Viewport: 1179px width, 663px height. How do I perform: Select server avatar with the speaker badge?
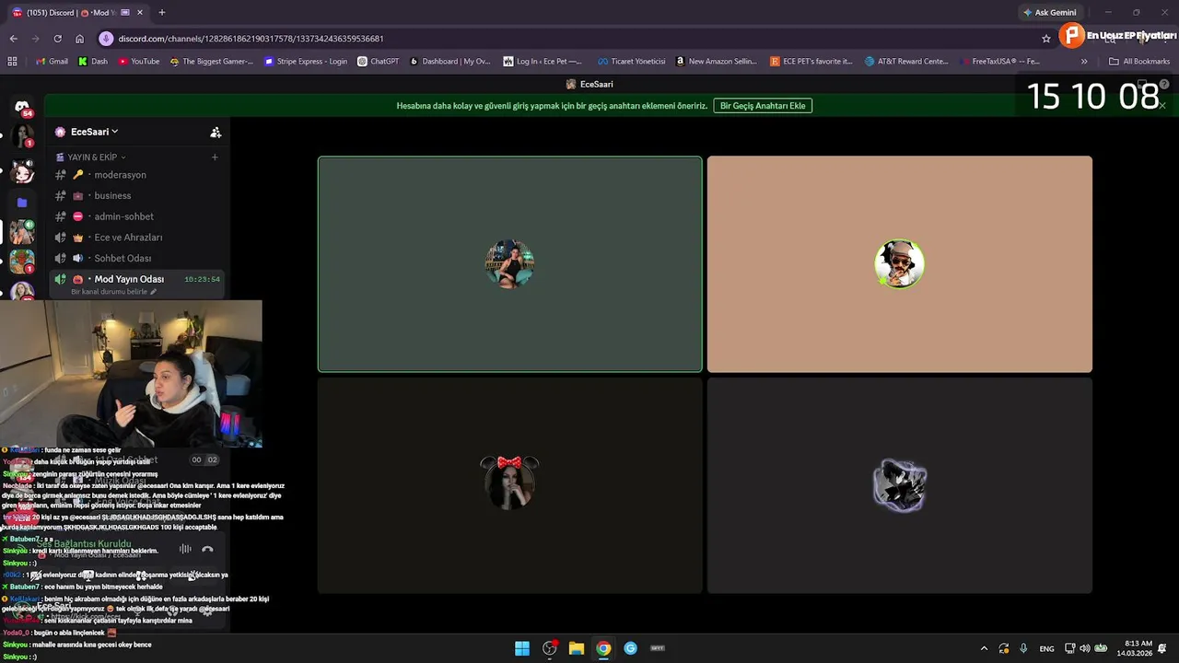(x=22, y=231)
